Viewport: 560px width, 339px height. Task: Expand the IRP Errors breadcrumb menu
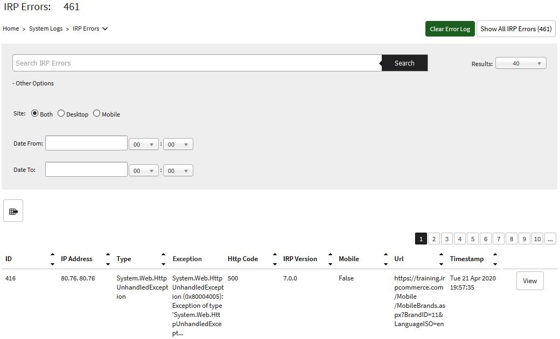[x=105, y=29]
